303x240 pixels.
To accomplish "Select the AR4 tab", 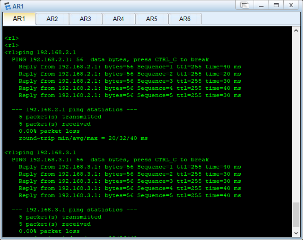I will coord(118,19).
